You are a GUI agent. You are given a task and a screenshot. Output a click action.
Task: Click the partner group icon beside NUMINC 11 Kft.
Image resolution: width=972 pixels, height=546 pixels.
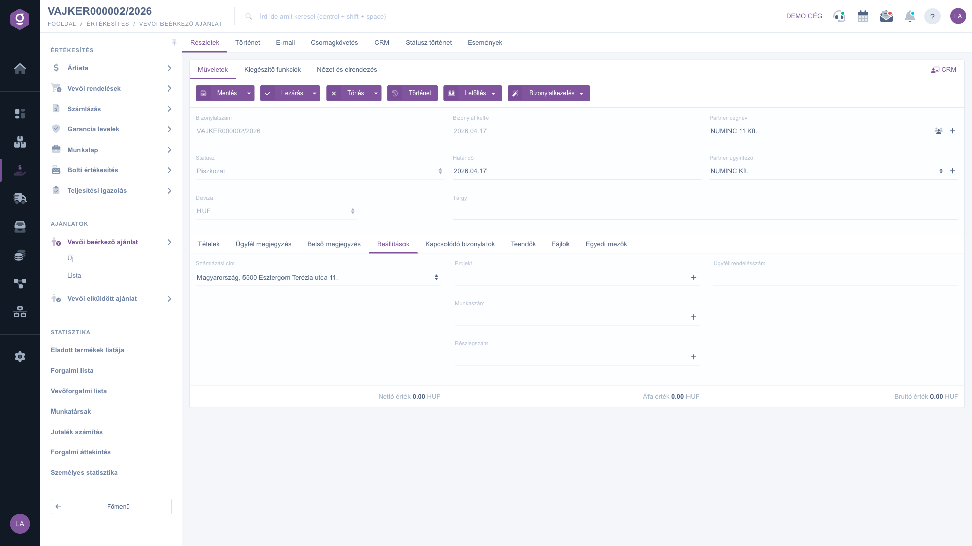tap(939, 131)
